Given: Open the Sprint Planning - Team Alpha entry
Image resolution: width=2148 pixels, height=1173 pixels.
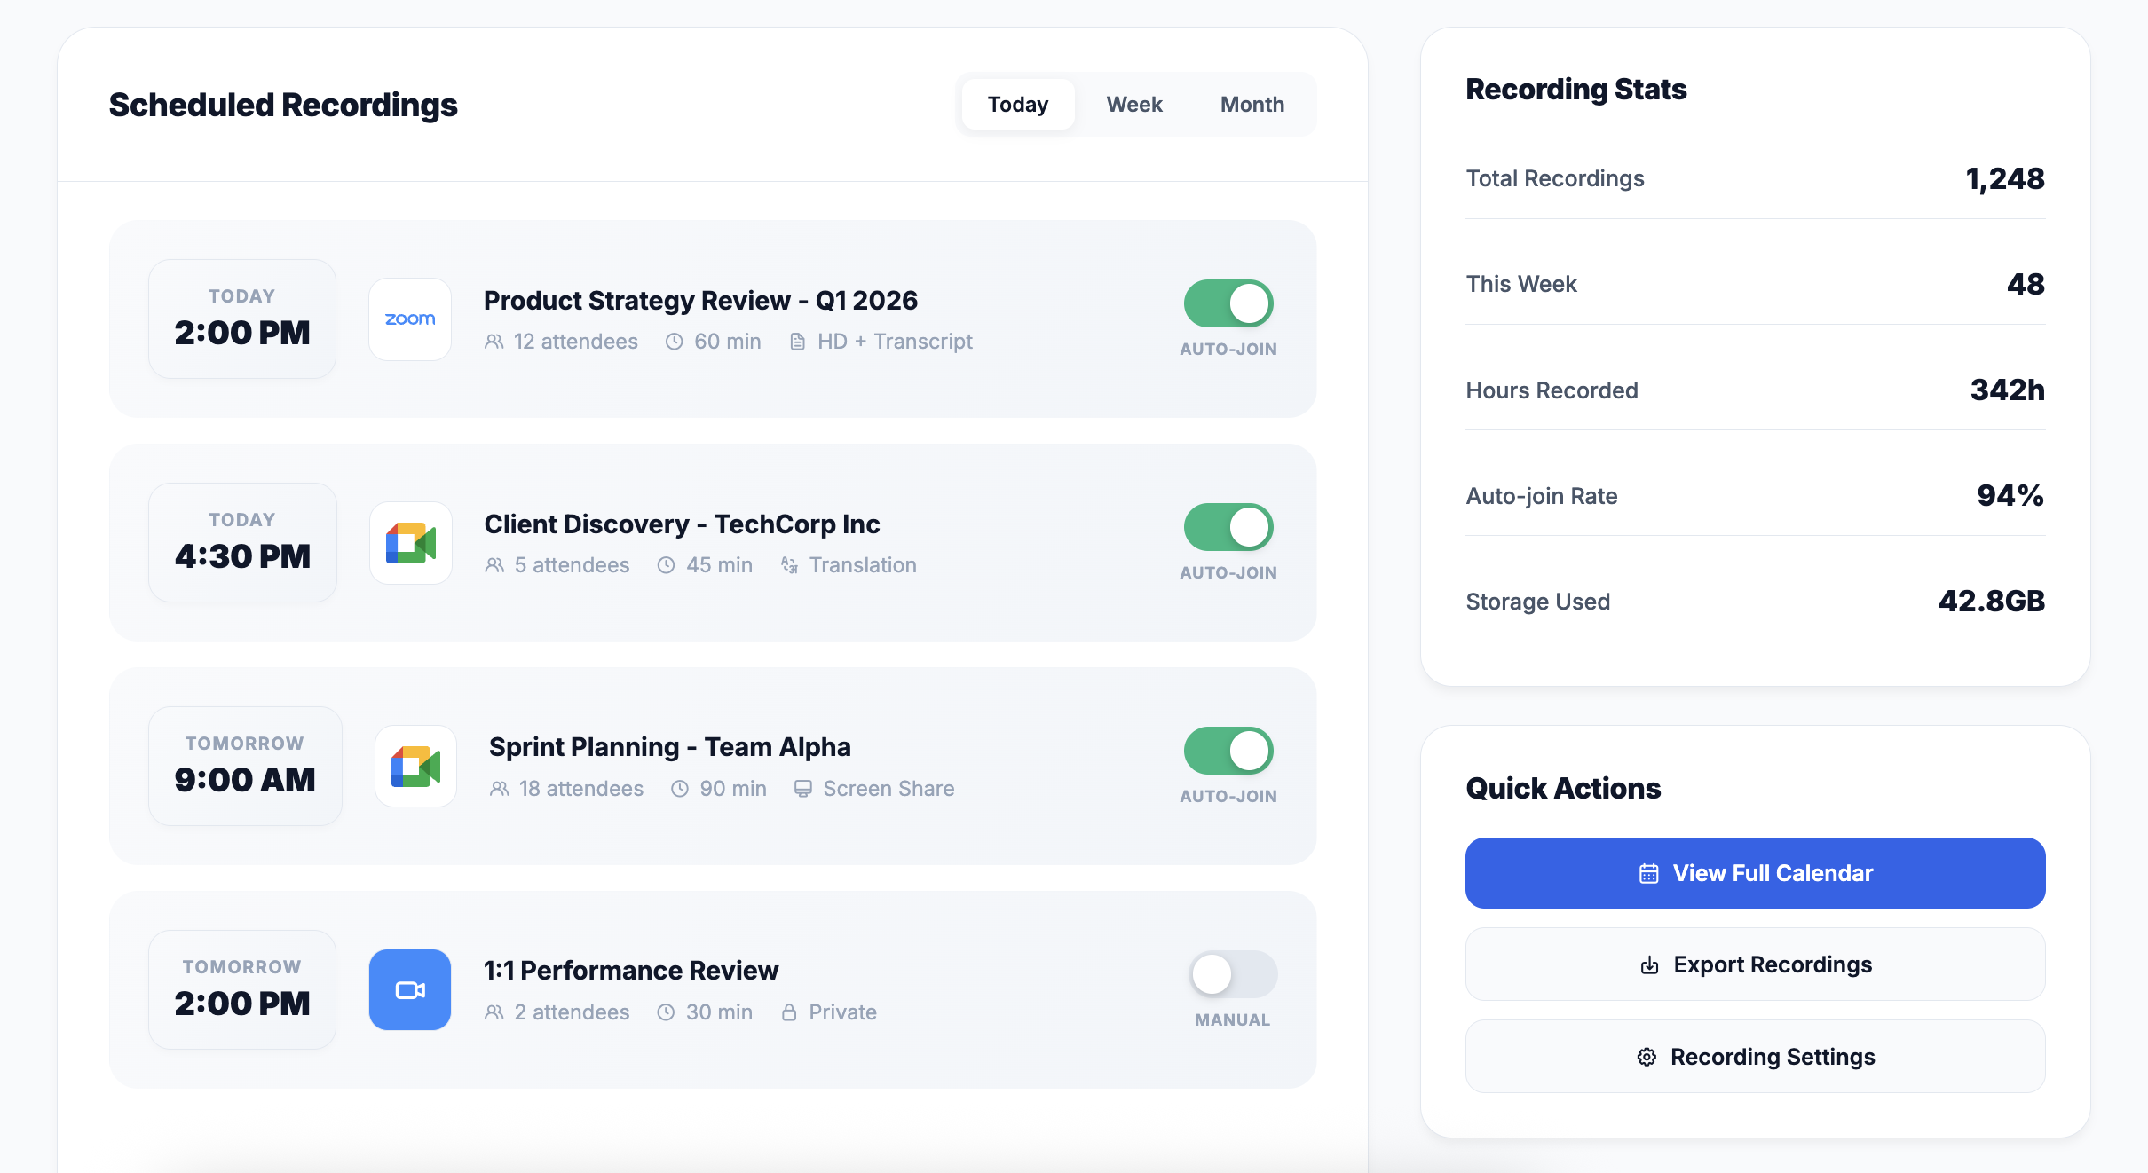Looking at the screenshot, I should [x=669, y=747].
